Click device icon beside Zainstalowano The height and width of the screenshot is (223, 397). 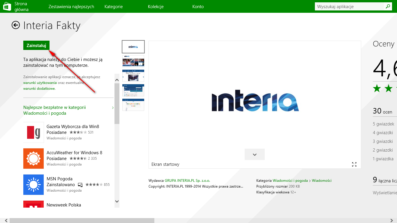point(80,185)
